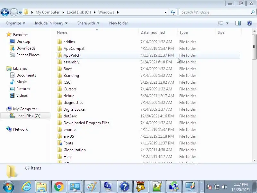Image resolution: width=257 pixels, height=193 pixels.
Task: Select the AppPatch folder row
Action: pos(148,55)
